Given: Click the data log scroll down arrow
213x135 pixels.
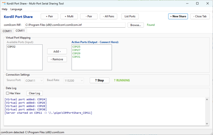Looking at the screenshot, I should point(207,124).
